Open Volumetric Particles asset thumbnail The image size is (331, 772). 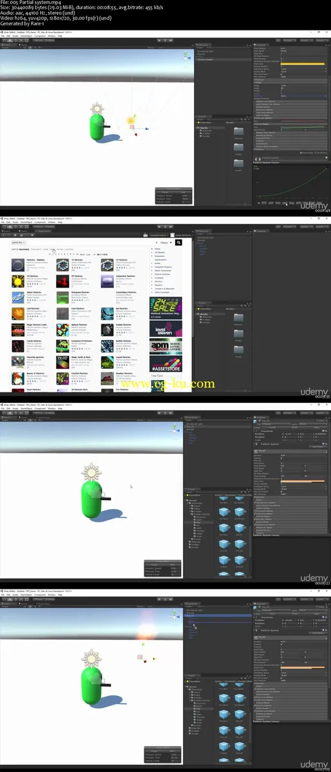[107, 282]
